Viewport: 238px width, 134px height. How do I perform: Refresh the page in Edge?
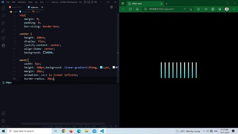click(x=130, y=9)
